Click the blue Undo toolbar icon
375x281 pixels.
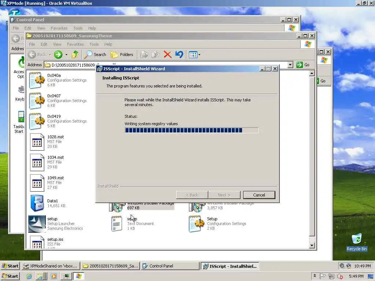click(x=179, y=55)
